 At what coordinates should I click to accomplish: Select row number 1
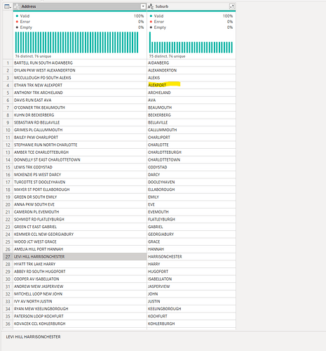coord(8,63)
